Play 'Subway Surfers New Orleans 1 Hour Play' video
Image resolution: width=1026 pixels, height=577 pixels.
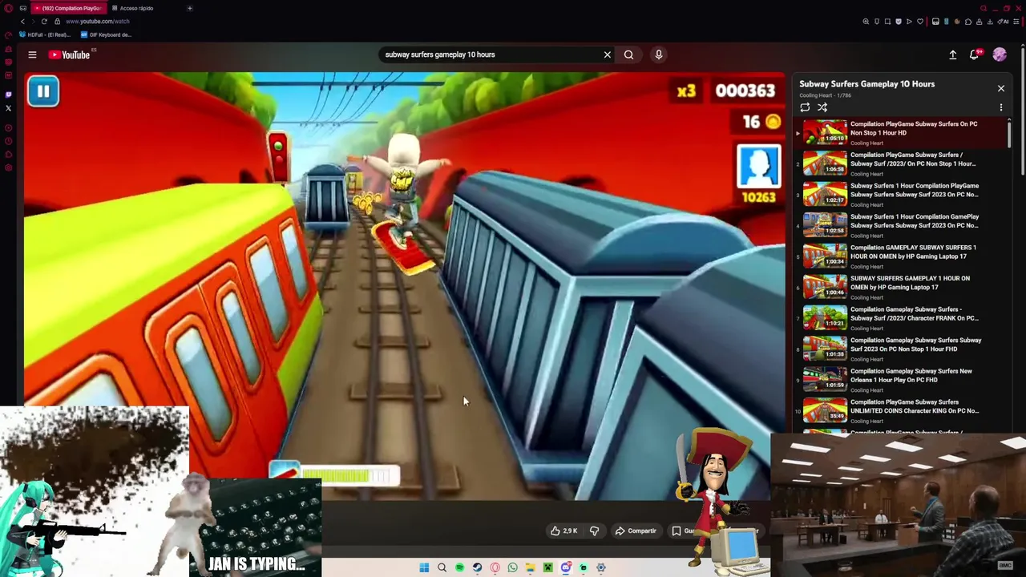click(x=901, y=380)
